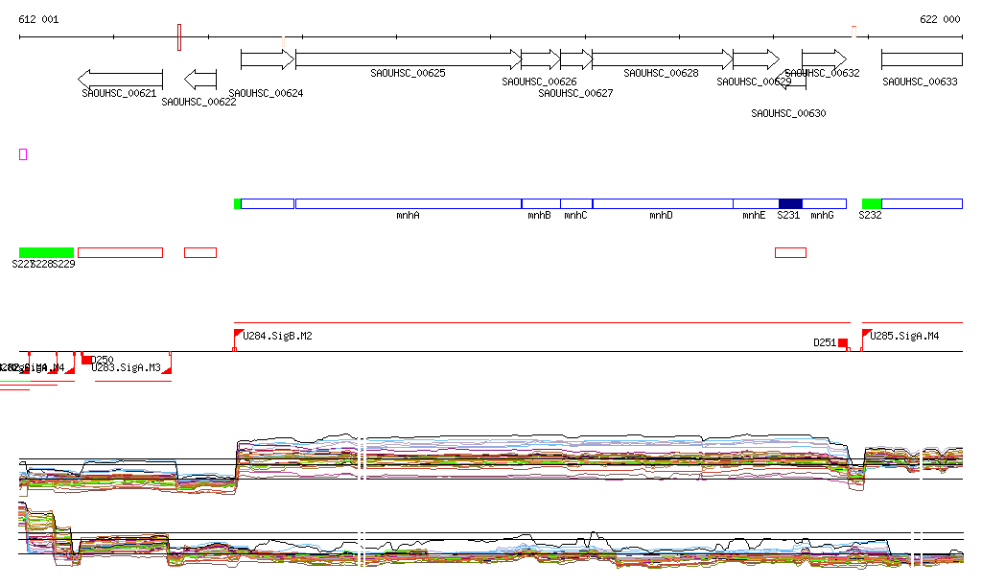The width and height of the screenshot is (982, 586).
Task: Click the D250 red terminator square
Action: pos(86,360)
